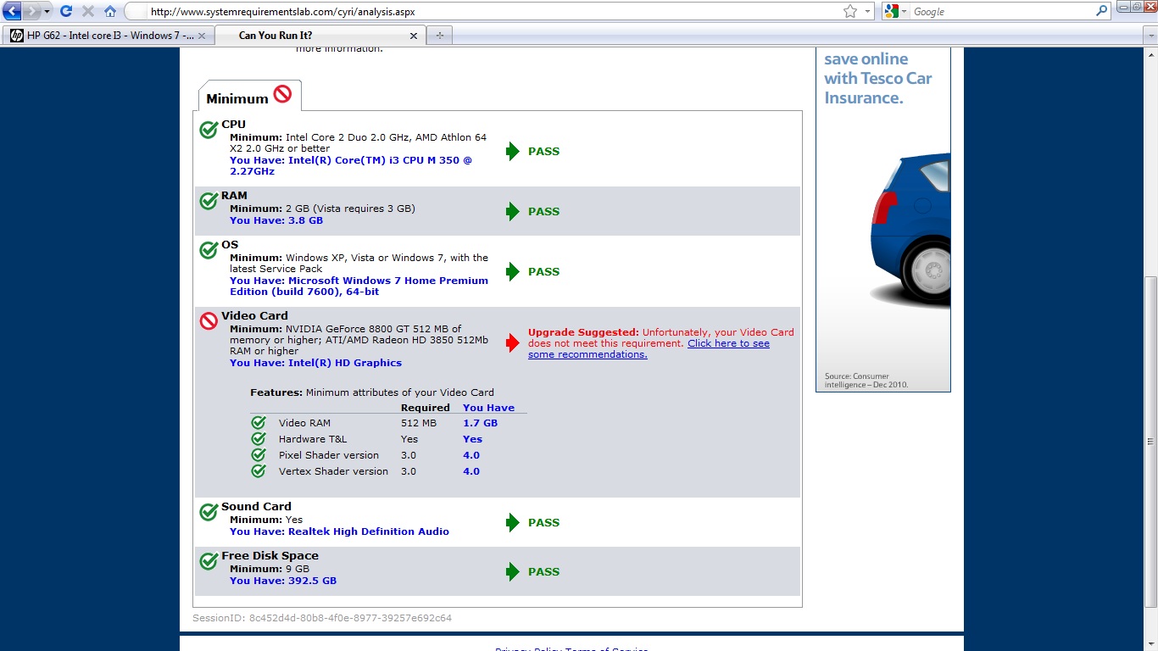
Task: Click the search magnifier icon in Google box
Action: pos(1102,12)
